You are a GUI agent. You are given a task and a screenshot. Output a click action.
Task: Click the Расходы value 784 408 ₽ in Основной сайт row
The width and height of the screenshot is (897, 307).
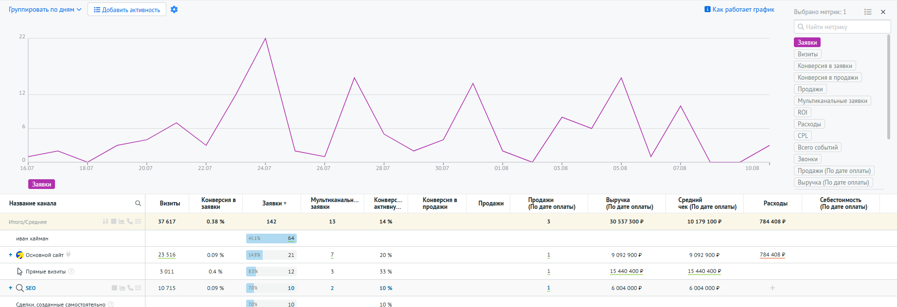click(772, 255)
